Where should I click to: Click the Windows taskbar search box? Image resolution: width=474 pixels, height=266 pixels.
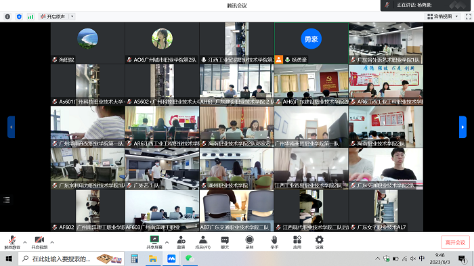[x=71, y=259]
